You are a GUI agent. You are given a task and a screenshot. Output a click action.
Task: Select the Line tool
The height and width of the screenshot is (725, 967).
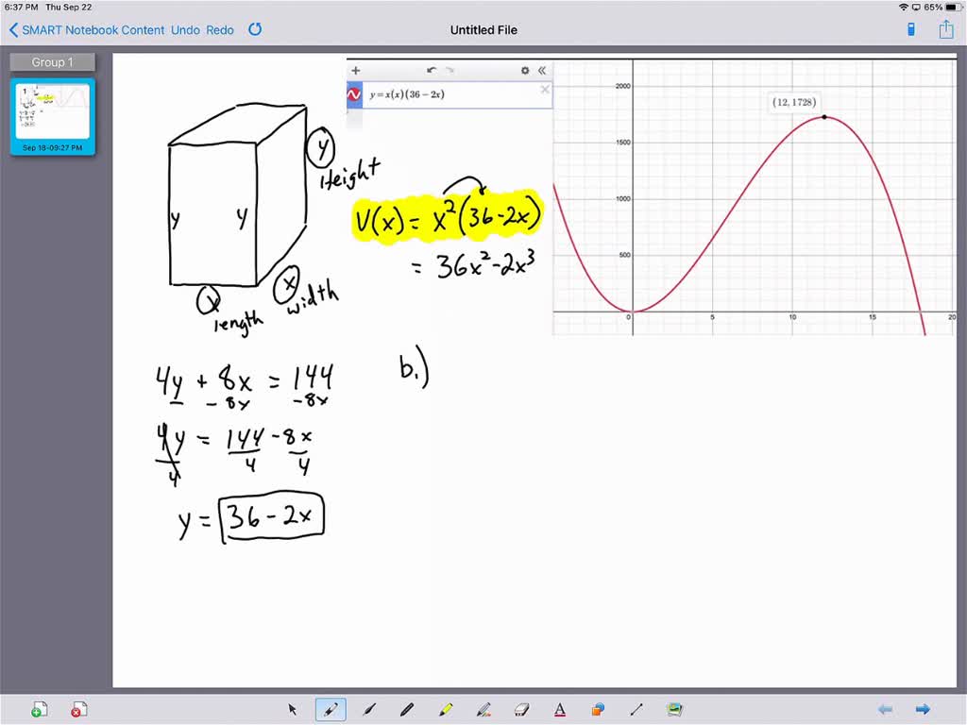point(636,709)
